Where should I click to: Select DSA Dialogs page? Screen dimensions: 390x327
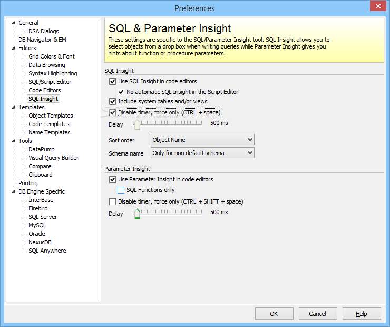tap(44, 31)
